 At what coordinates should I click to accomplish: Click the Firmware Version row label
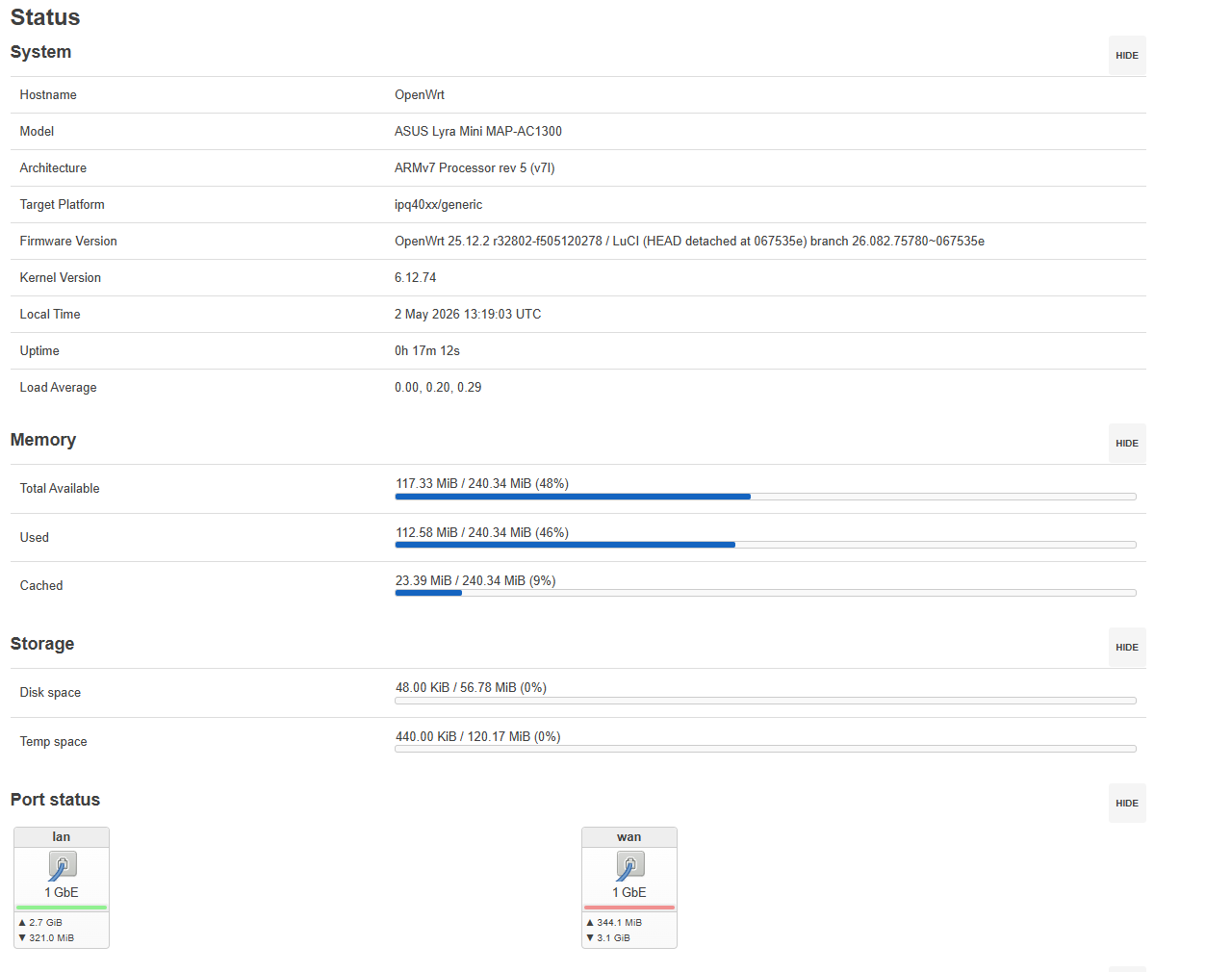(68, 242)
